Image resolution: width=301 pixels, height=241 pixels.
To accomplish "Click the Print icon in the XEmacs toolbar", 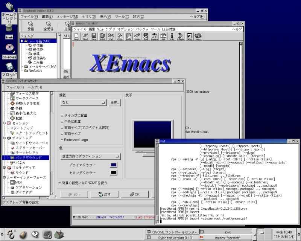I will (102, 36).
